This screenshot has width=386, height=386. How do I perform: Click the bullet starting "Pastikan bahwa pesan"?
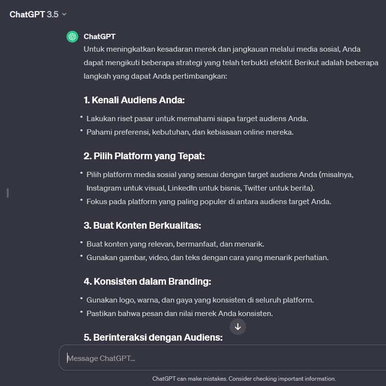(x=179, y=313)
